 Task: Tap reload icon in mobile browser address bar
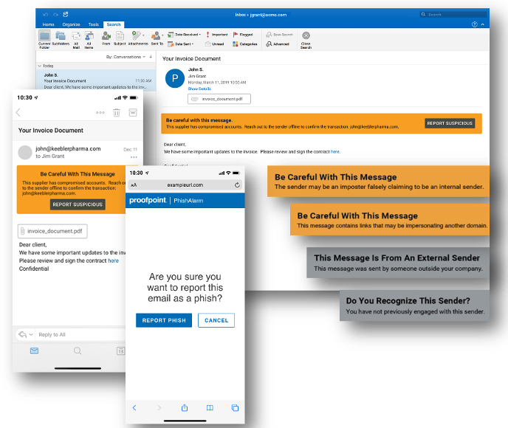[x=237, y=185]
